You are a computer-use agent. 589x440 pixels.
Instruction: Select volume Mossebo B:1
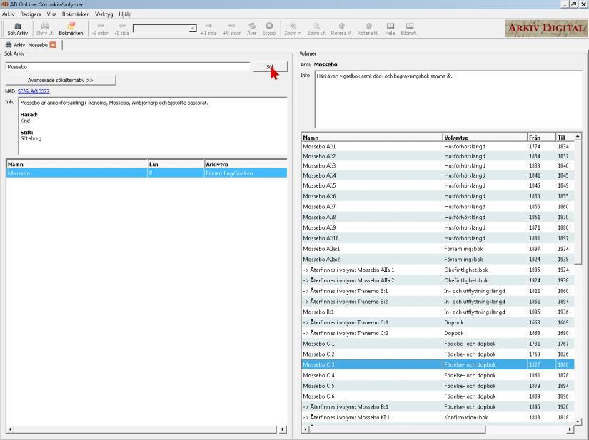(x=438, y=312)
